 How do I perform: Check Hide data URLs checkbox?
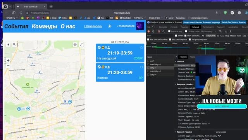(185, 36)
